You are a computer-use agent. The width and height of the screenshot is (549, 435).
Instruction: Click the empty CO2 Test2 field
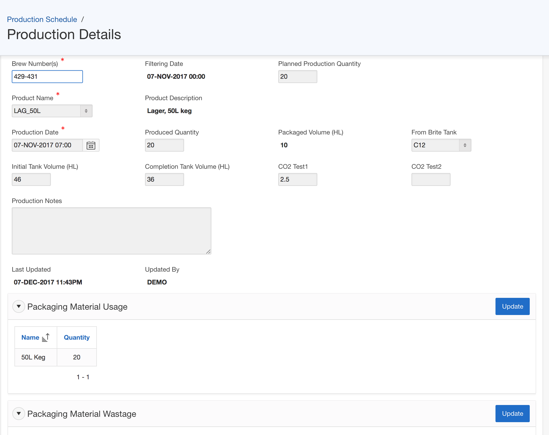pyautogui.click(x=431, y=179)
